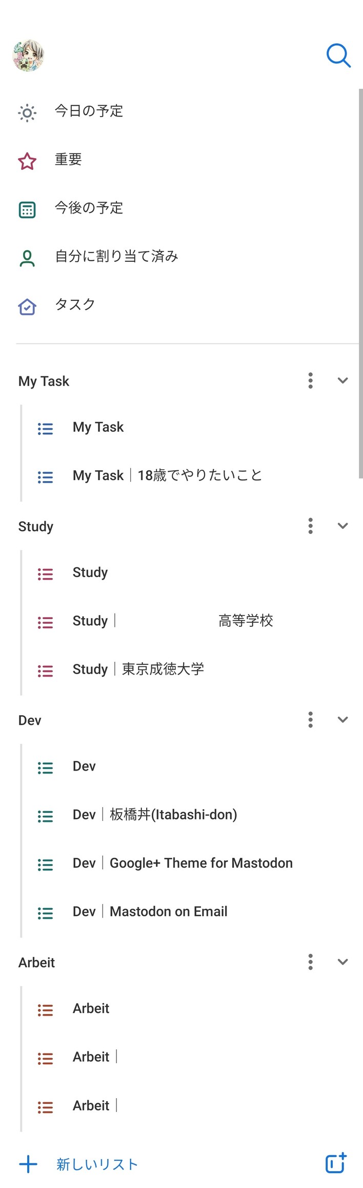This screenshot has width=363, height=1188.
Task: Open My Task group options menu
Action: pos(310,380)
